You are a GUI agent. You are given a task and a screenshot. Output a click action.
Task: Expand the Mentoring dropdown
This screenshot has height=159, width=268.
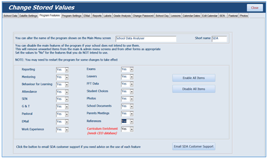pyautogui.click(x=67, y=77)
